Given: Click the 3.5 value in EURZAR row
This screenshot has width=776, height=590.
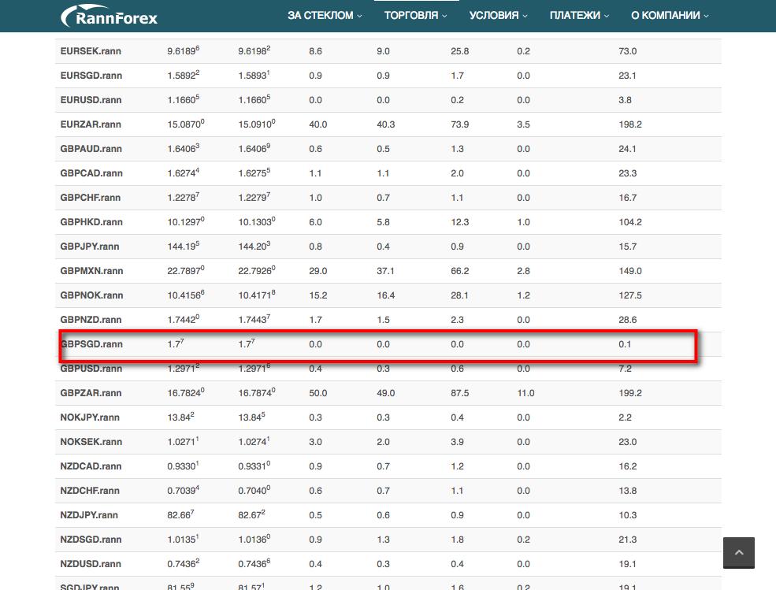Looking at the screenshot, I should click(524, 124).
